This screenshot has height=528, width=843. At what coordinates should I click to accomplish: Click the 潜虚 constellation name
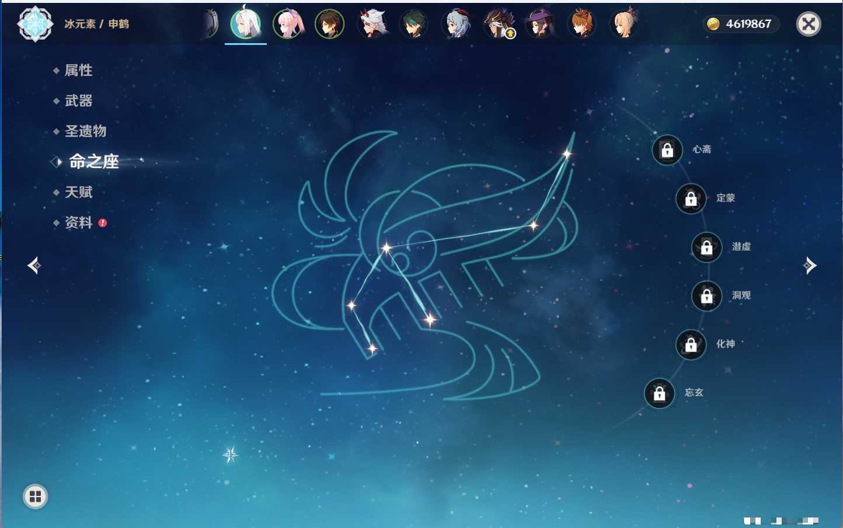[741, 246]
